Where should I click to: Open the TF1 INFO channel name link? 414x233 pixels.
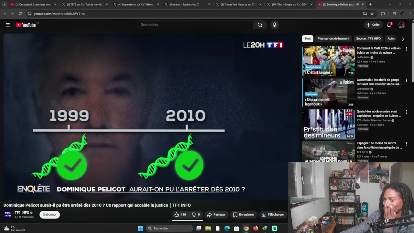click(x=22, y=213)
